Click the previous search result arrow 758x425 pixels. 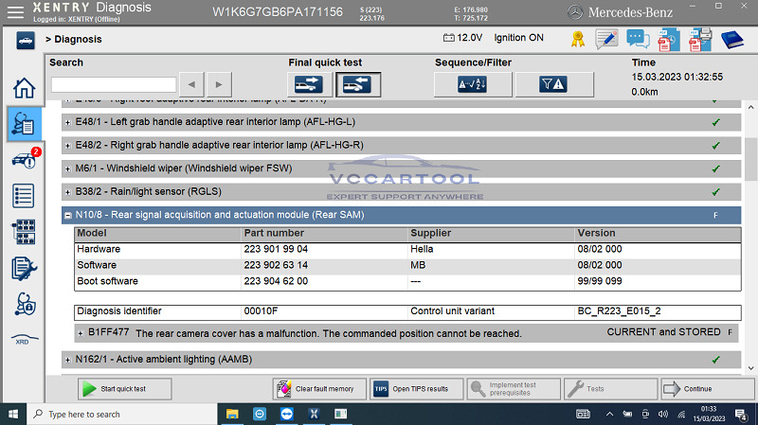click(x=191, y=84)
